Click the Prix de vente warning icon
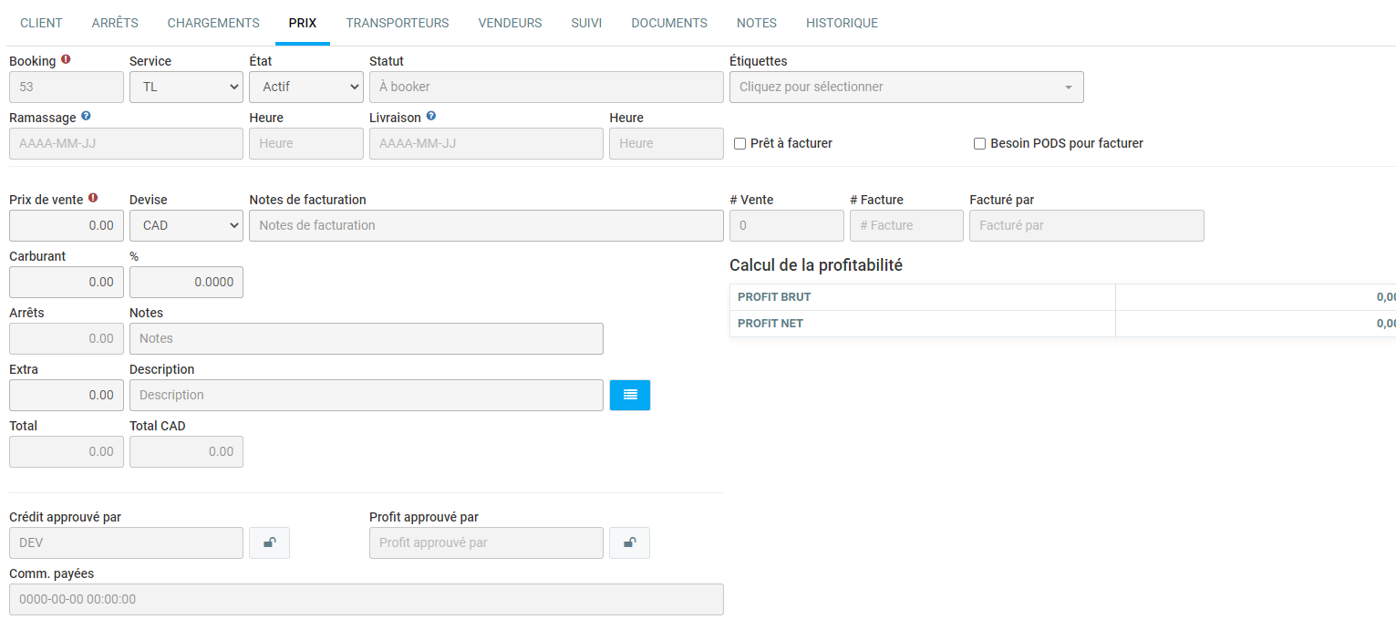This screenshot has height=630, width=1396. point(93,199)
